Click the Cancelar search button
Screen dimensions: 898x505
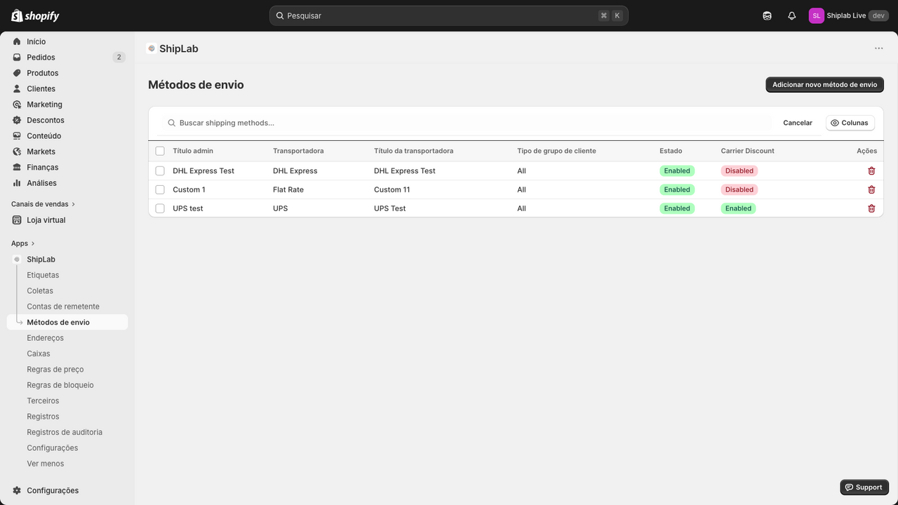point(798,123)
